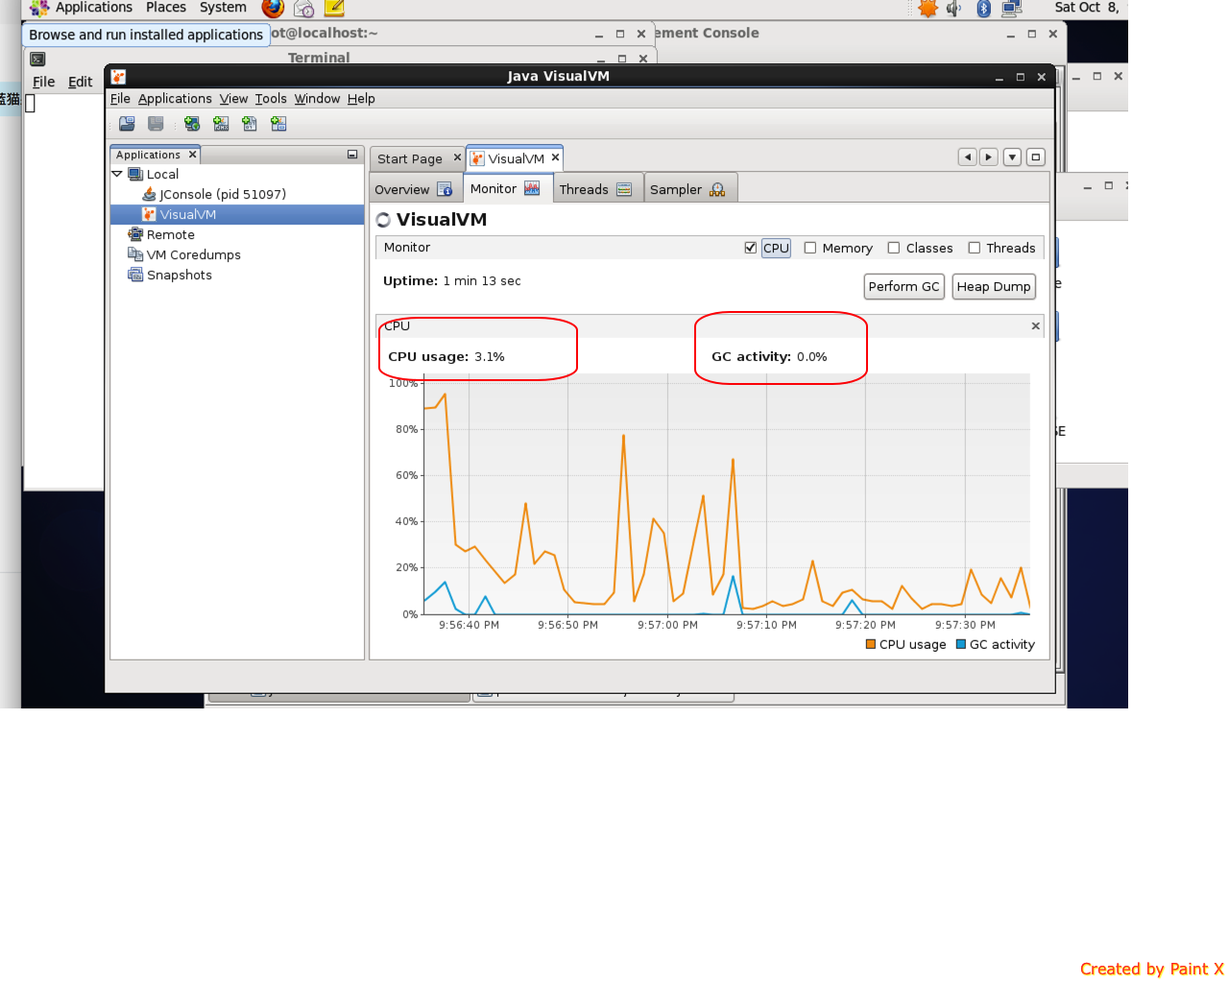Open the Start Page tab

[x=410, y=158]
